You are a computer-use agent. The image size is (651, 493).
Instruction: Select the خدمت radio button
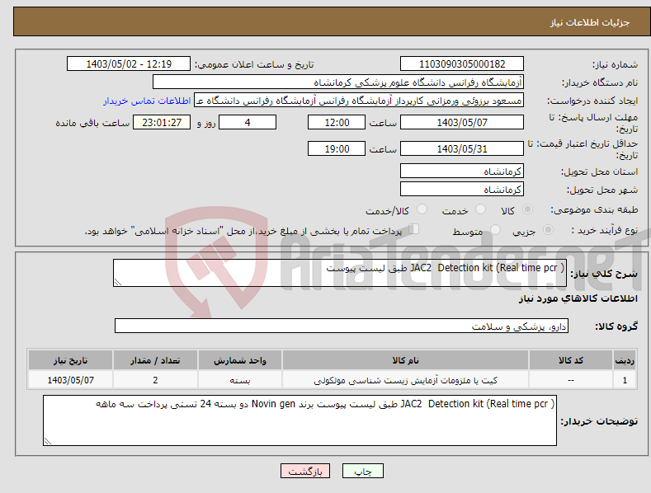480,209
